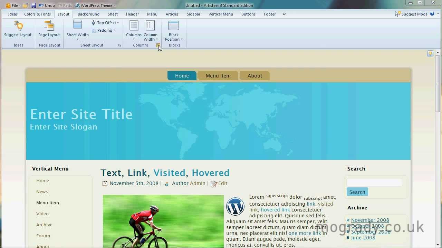The image size is (442, 248).
Task: Open the June 2008 archive link
Action: (363, 238)
